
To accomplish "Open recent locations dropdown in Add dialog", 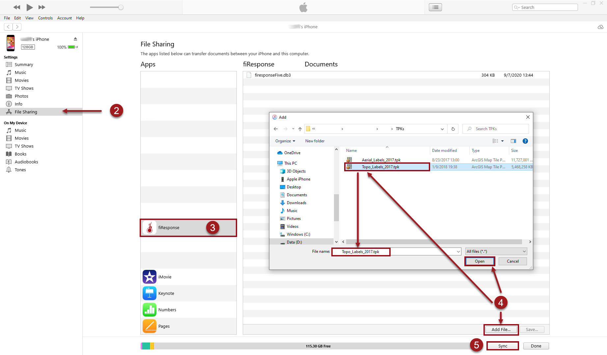I will coord(293,129).
